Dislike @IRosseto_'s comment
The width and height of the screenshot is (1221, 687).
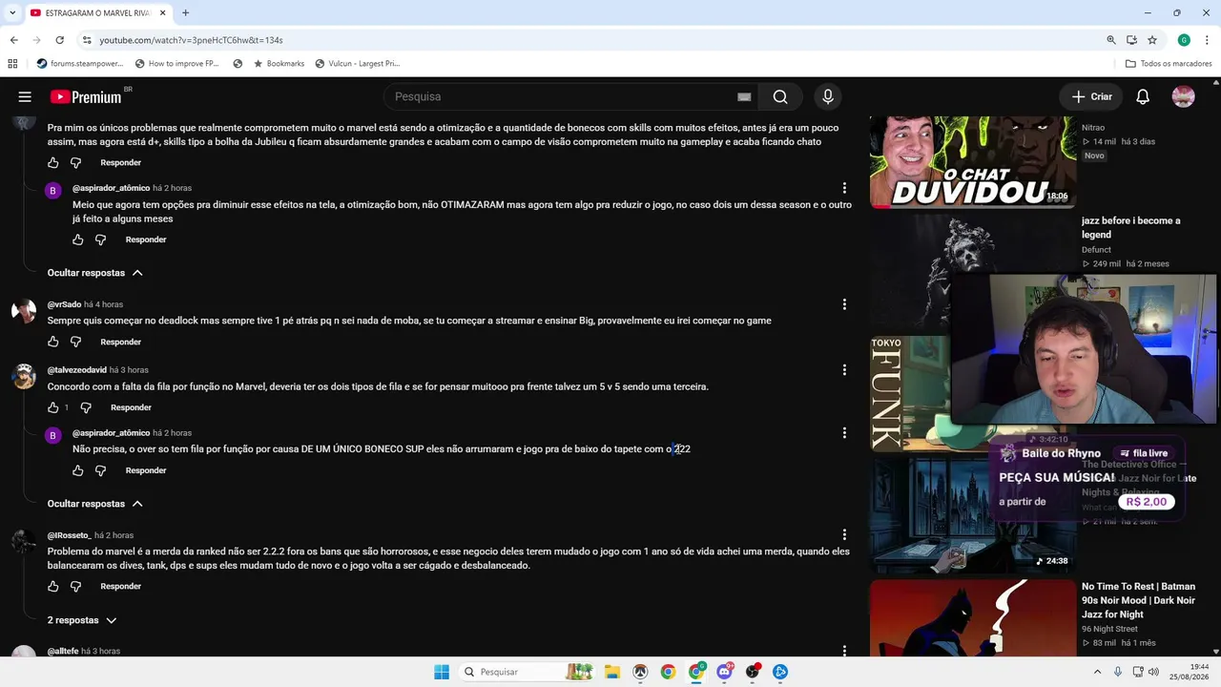(x=76, y=587)
